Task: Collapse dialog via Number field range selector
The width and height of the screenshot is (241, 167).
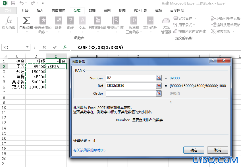Action: coord(159,78)
